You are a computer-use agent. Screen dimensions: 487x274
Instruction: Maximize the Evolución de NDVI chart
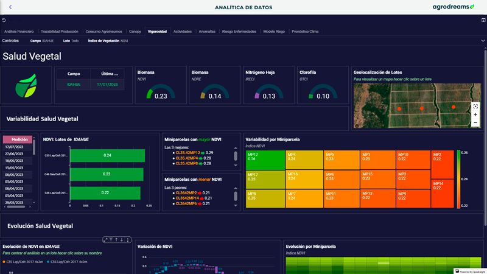click(105, 239)
